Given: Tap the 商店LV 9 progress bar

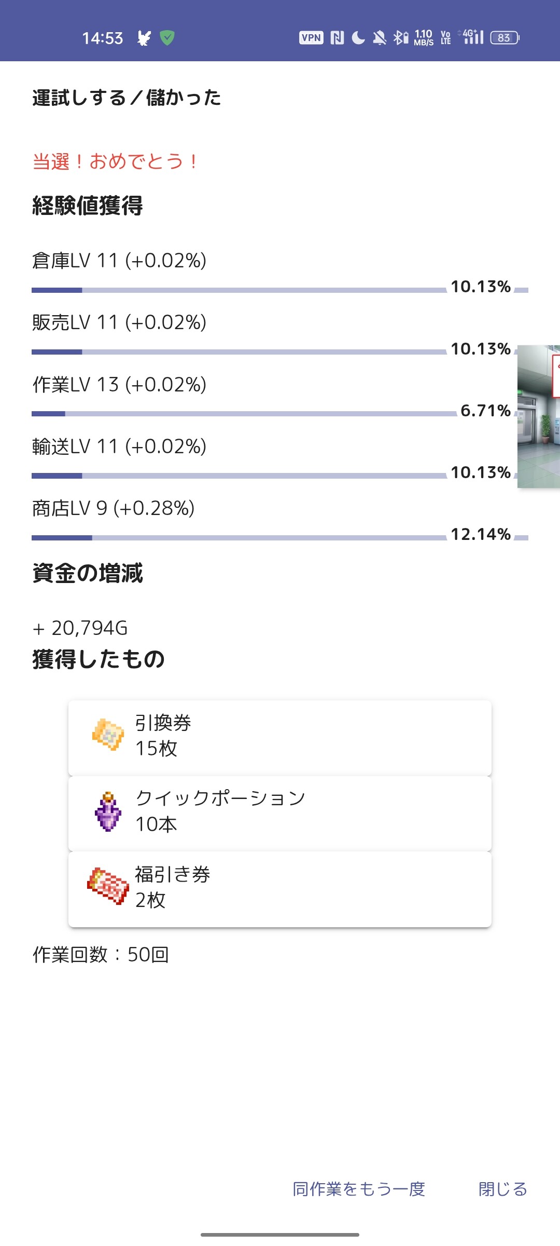Looking at the screenshot, I should point(239,538).
